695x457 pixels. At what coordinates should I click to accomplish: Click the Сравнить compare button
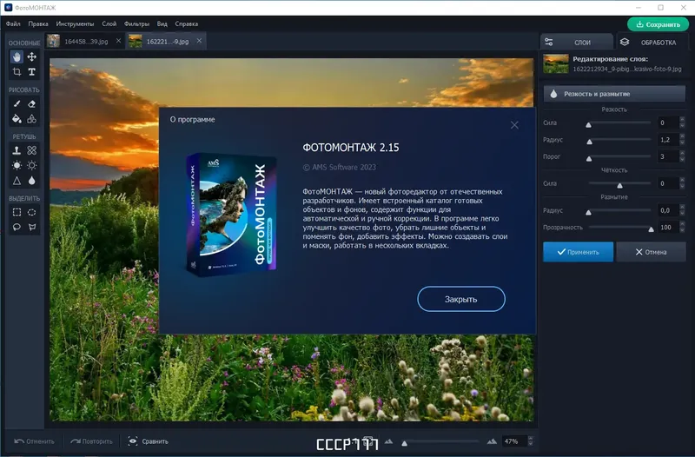point(148,441)
